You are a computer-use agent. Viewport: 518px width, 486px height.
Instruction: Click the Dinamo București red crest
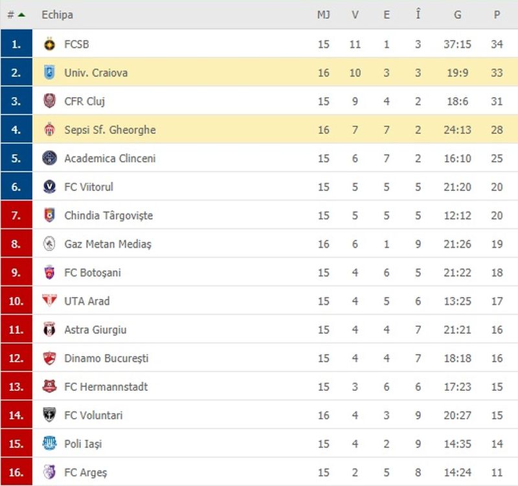click(x=50, y=358)
